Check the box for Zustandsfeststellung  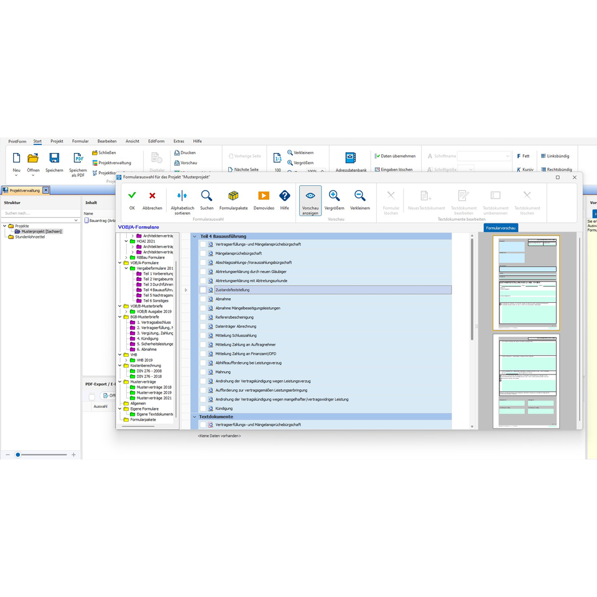[x=203, y=290]
